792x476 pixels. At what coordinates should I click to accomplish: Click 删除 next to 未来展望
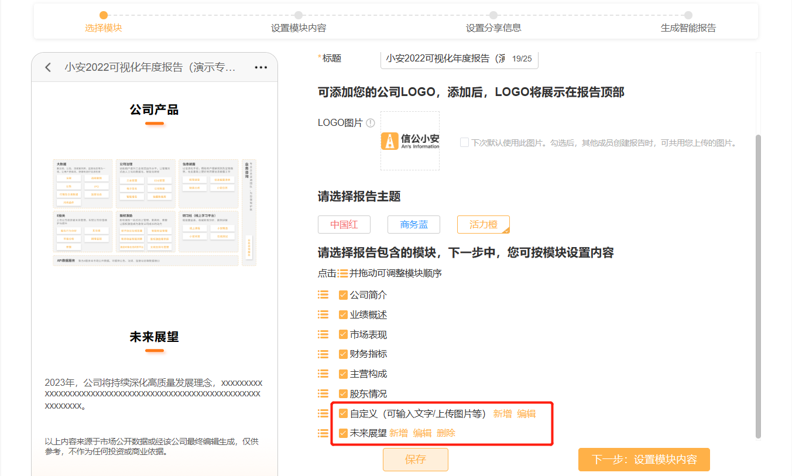pyautogui.click(x=446, y=433)
